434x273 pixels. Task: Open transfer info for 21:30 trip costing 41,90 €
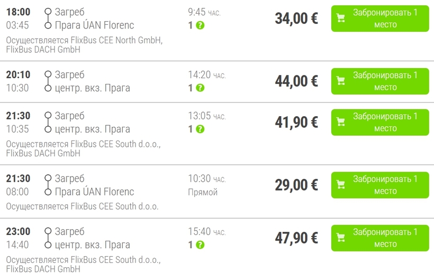[200, 129]
